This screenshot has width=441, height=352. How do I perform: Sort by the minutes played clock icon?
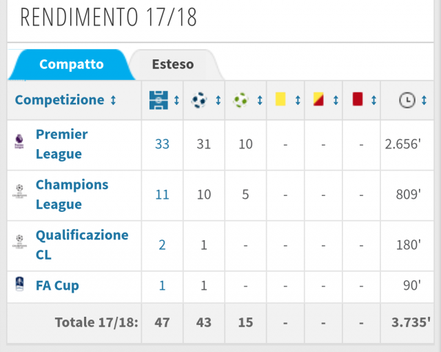click(x=407, y=100)
